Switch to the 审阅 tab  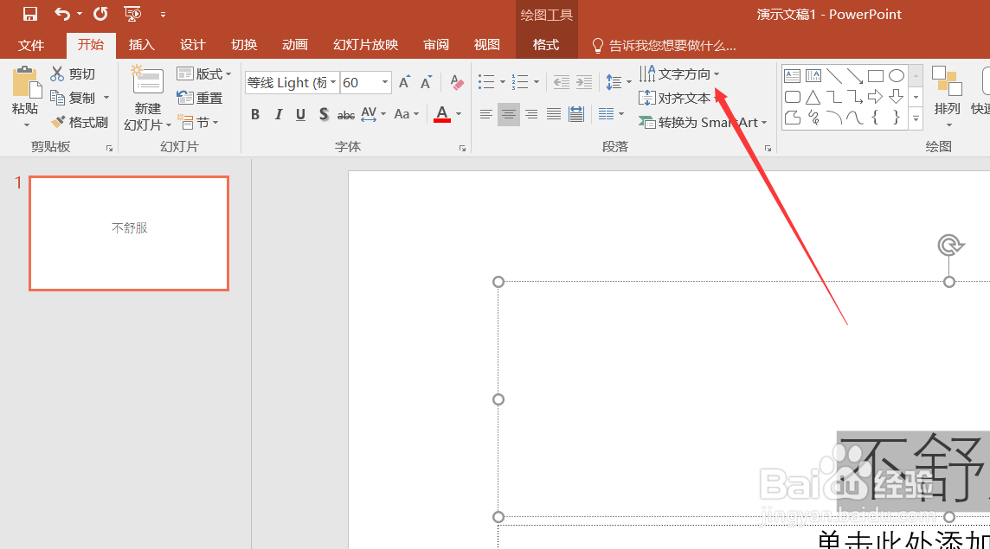436,45
